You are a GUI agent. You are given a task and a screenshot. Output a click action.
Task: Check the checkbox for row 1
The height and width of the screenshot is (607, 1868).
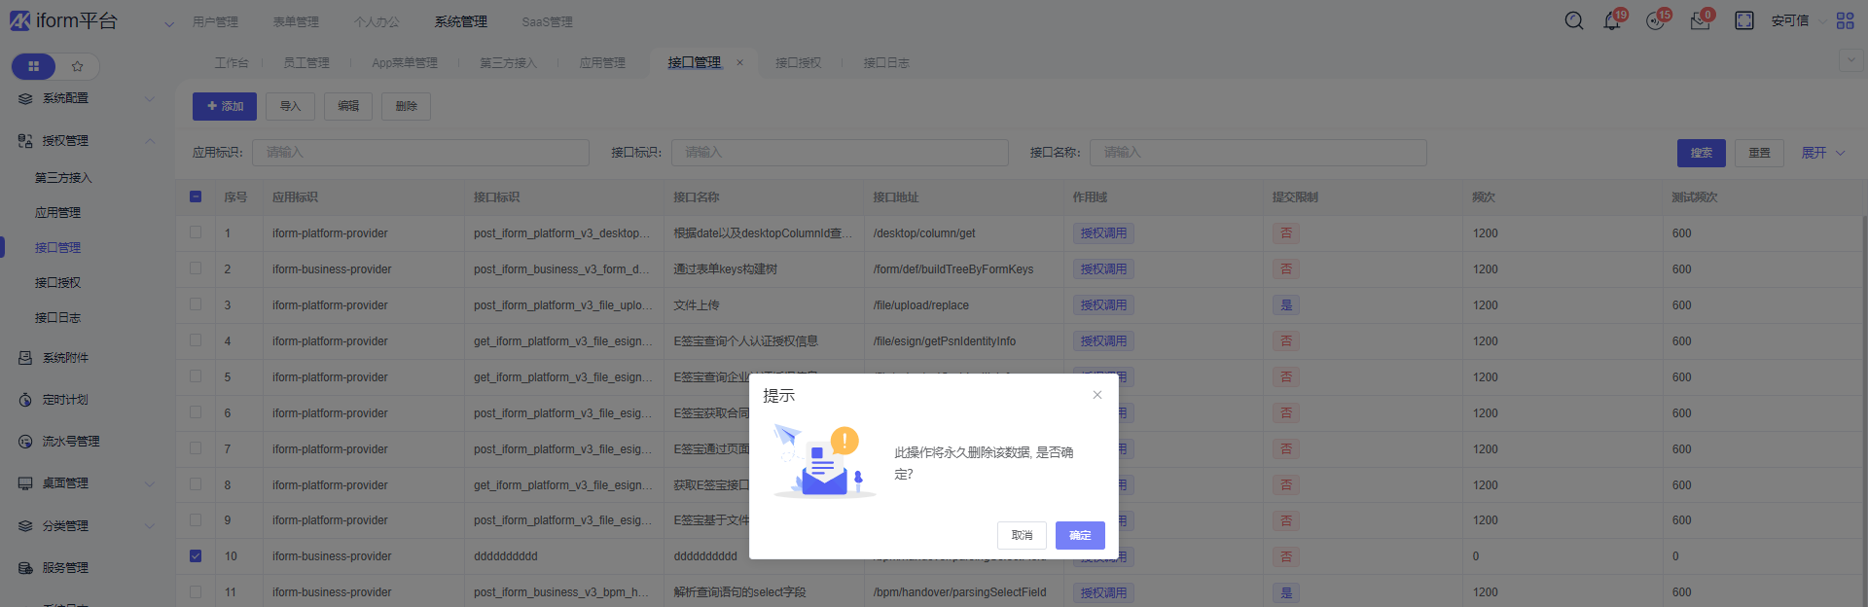coord(196,232)
